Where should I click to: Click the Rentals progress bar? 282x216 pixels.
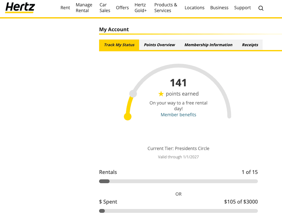(178, 181)
